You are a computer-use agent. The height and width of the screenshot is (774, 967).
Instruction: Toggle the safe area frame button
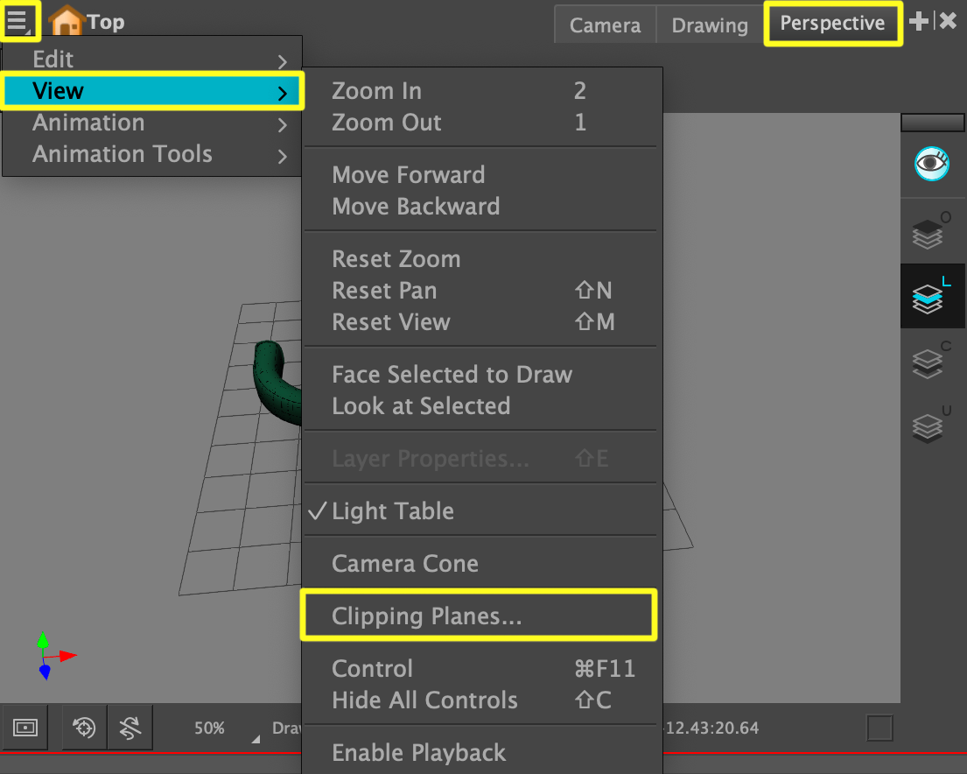[x=25, y=728]
